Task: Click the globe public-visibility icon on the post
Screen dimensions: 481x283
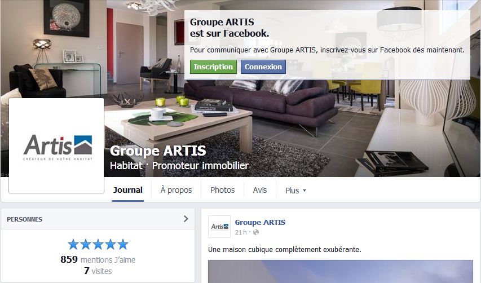Action: (256, 232)
